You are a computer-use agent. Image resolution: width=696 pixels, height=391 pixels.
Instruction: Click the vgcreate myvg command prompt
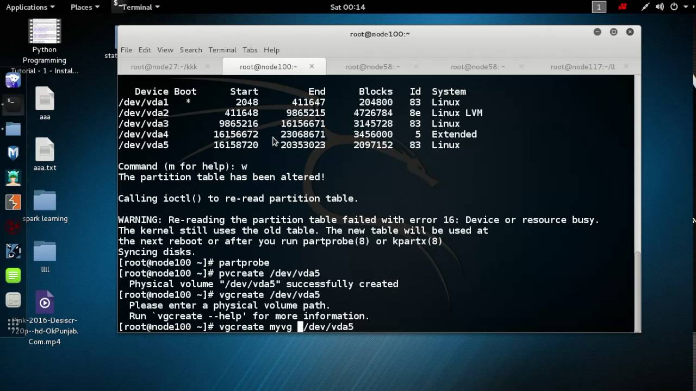point(236,327)
